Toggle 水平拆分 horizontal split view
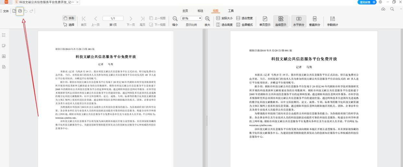This screenshot has height=167, width=403. pos(299,21)
